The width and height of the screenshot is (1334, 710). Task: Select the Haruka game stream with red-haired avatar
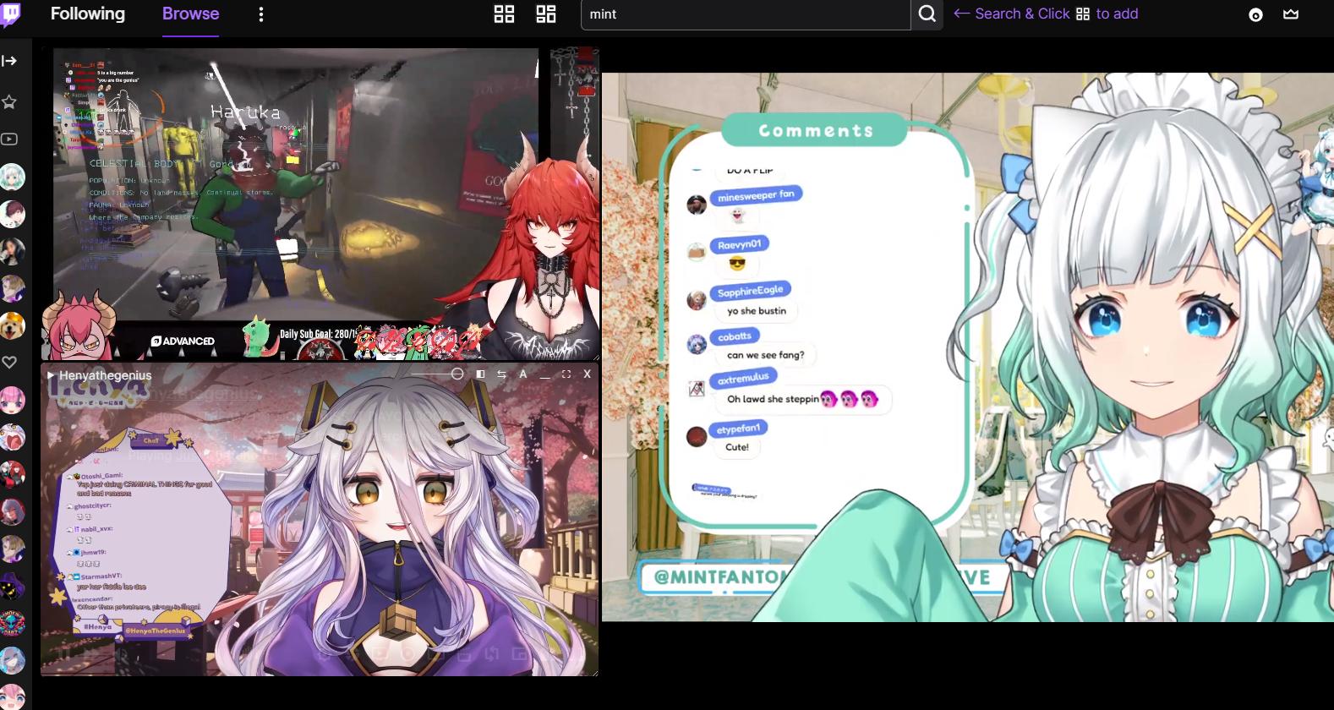point(320,204)
